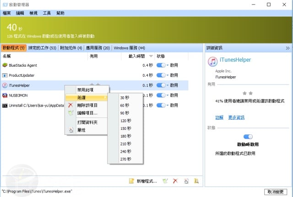Click the 新增程式 add program button

pos(143,181)
